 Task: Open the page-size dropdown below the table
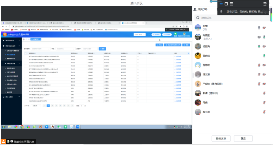click(36, 106)
